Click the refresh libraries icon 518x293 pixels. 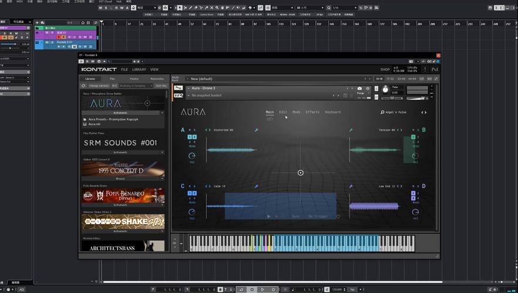83,86
